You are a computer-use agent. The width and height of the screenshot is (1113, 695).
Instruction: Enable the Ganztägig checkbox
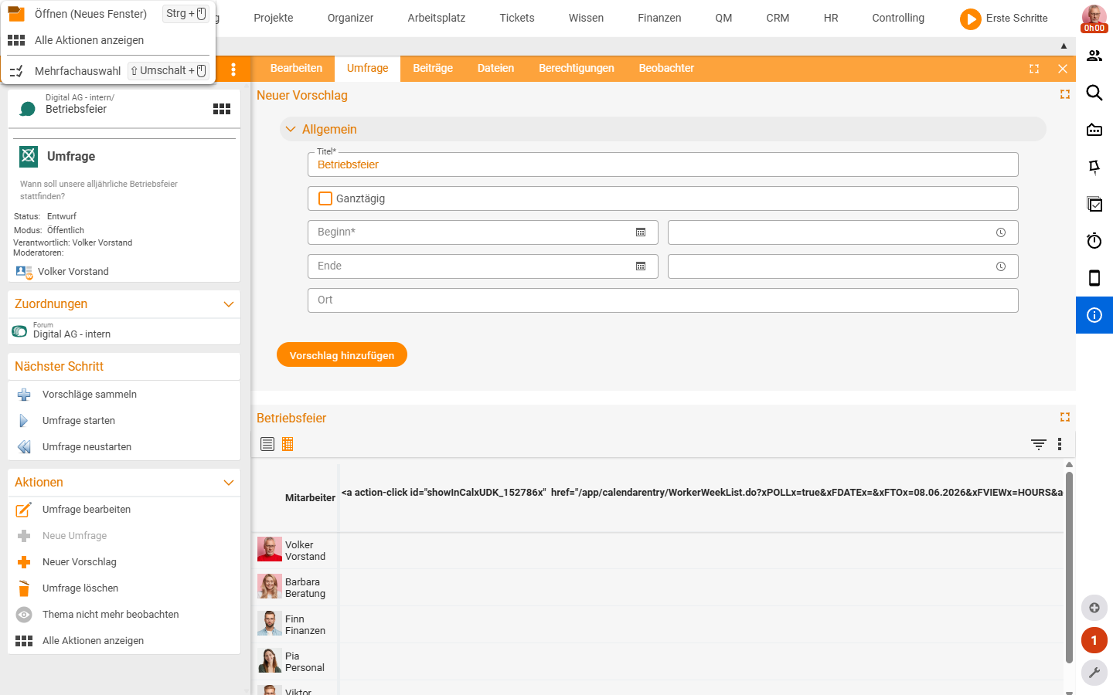325,198
